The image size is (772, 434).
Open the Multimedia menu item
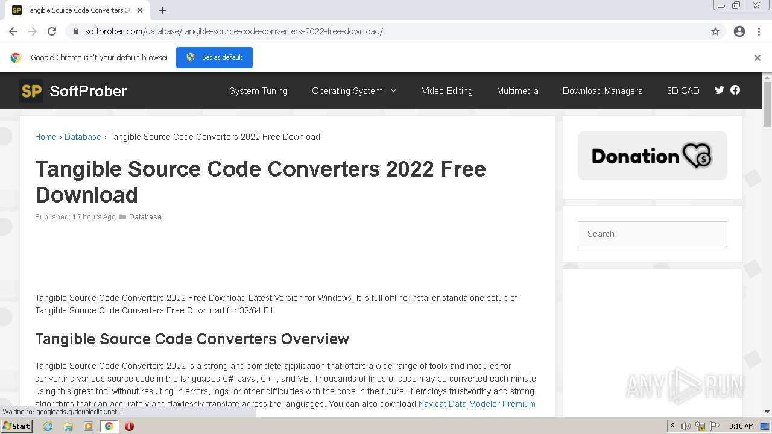click(517, 91)
